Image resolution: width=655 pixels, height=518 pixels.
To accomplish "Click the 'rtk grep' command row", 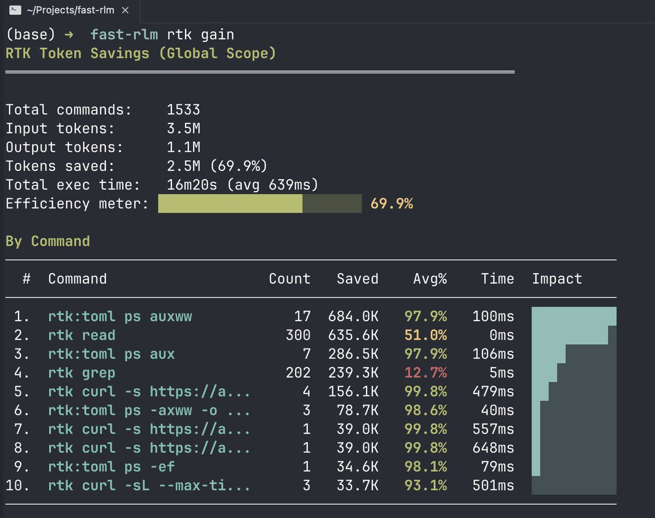I will tap(82, 373).
